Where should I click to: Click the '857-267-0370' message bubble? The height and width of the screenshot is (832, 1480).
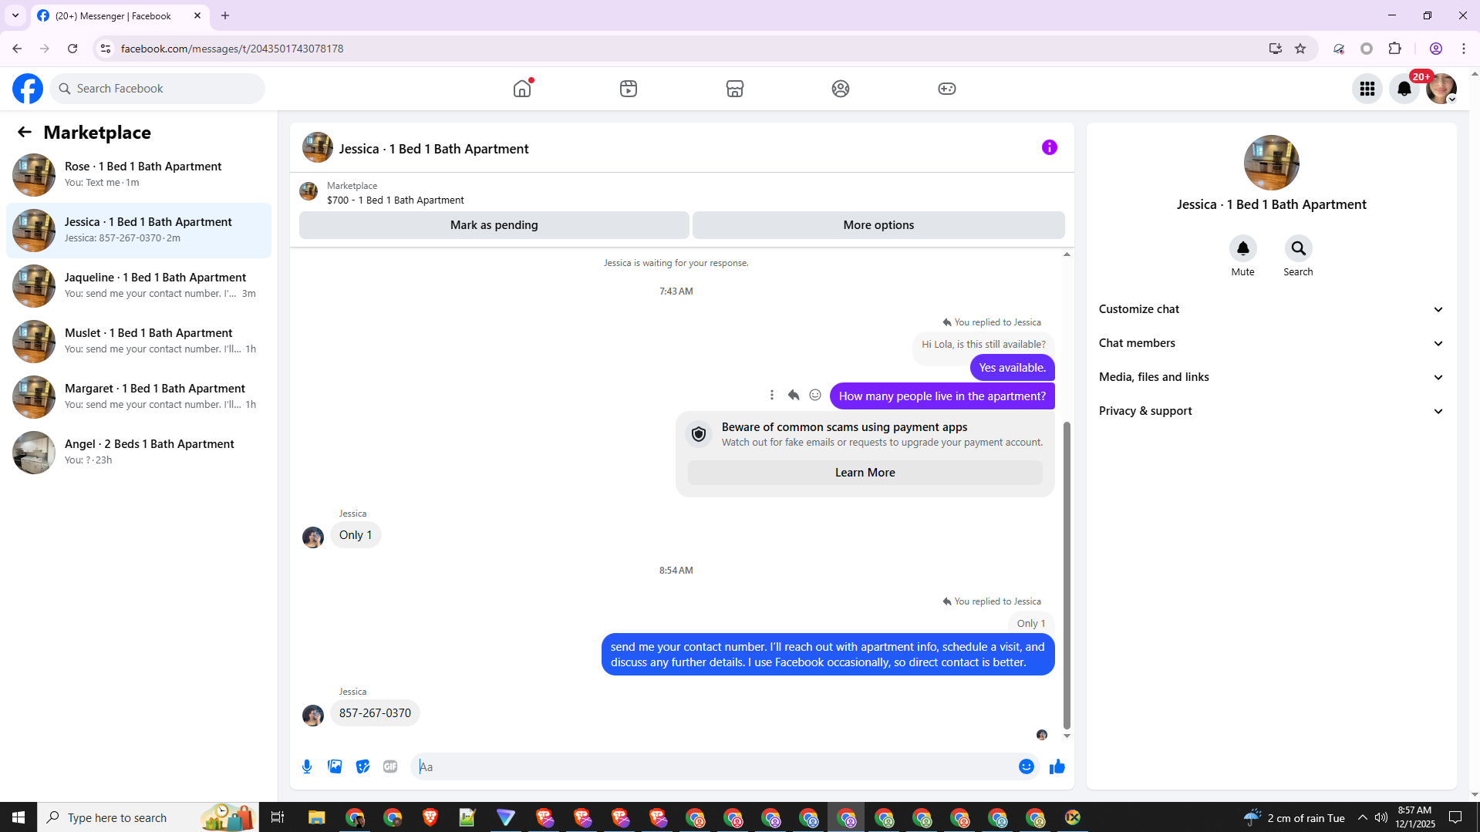[x=375, y=713]
